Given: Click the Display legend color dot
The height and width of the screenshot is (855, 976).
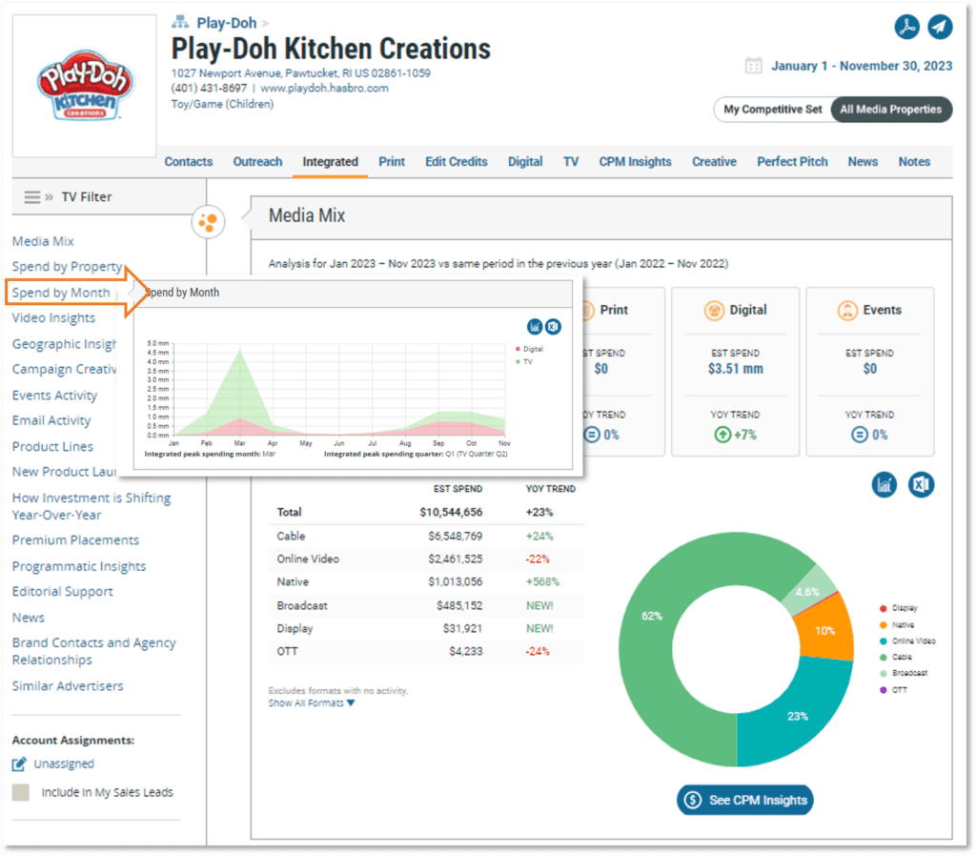Looking at the screenshot, I should pos(883,608).
